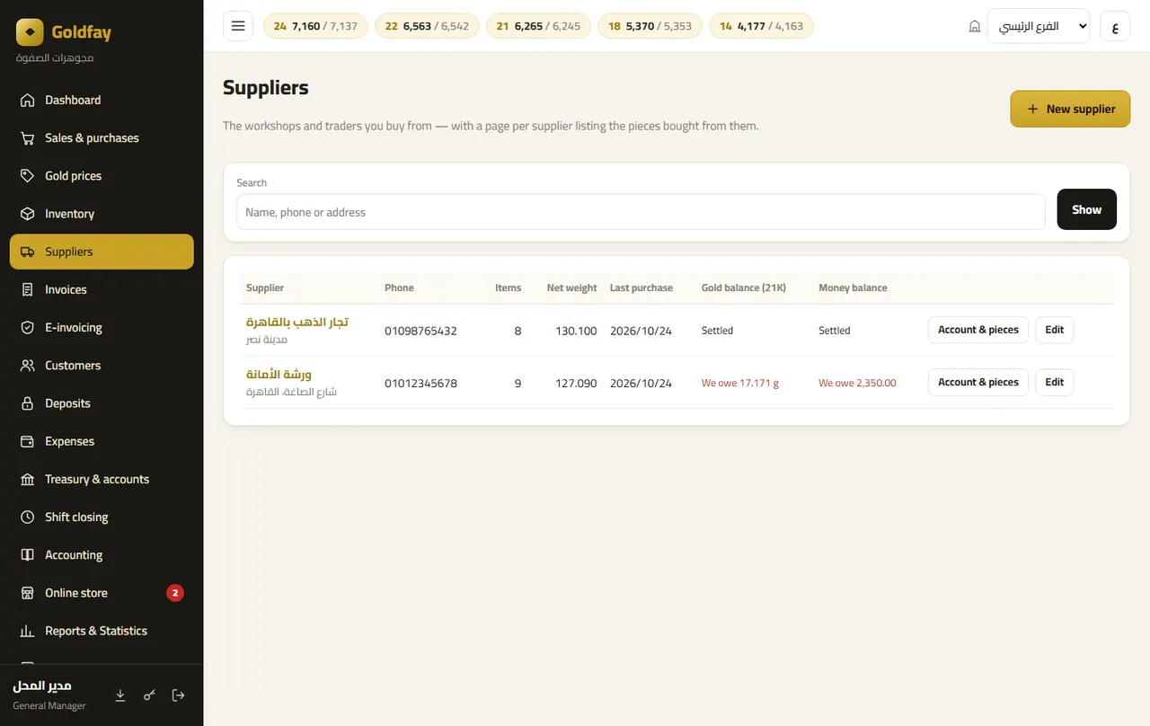Open the الفرع الرئيسي branch dropdown
The height and width of the screenshot is (726, 1150).
pos(1038,26)
